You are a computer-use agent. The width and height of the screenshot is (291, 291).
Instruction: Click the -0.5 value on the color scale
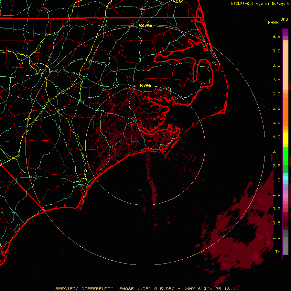[275, 223]
